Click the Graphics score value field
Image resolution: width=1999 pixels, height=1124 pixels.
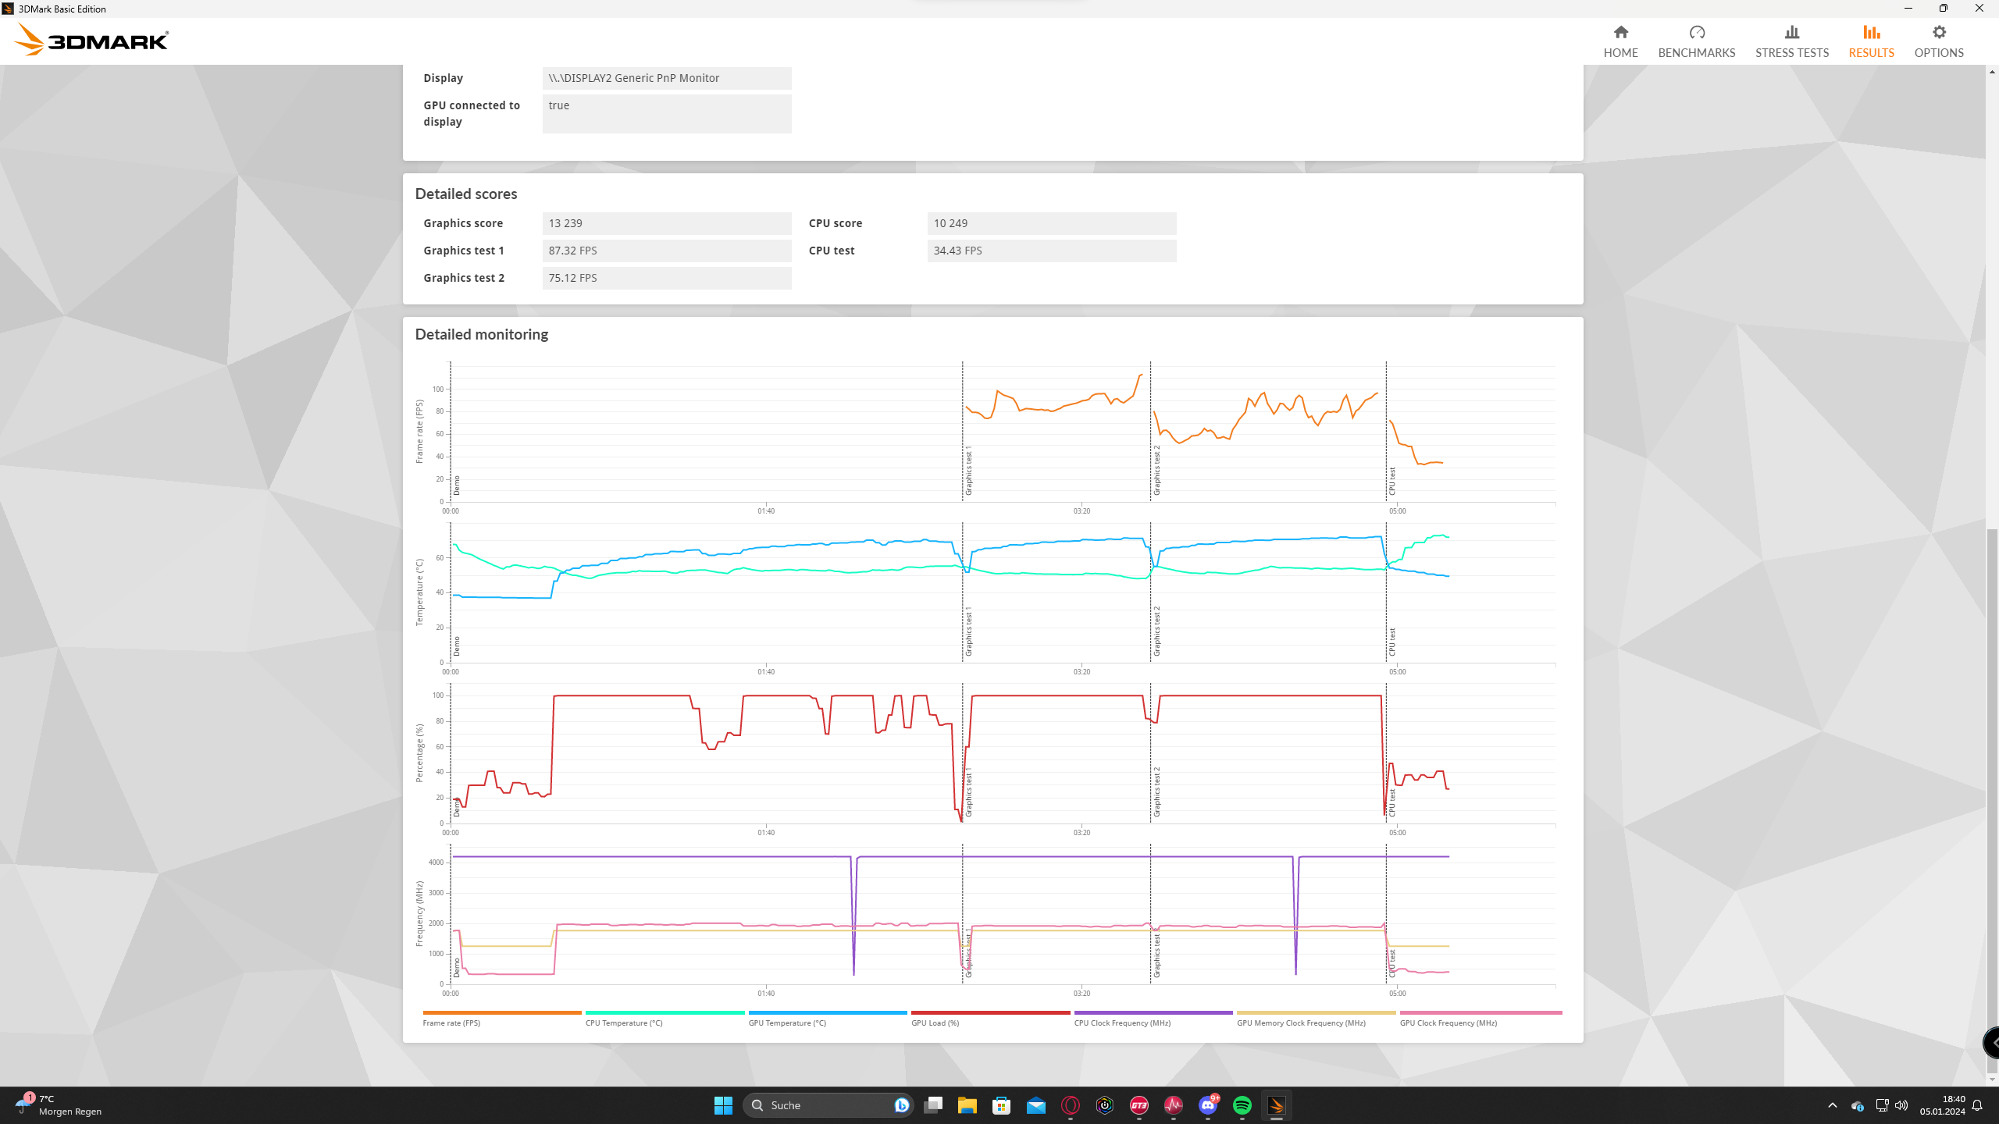point(666,223)
